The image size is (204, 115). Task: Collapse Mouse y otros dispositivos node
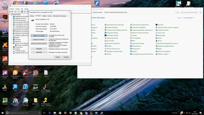click(12, 43)
